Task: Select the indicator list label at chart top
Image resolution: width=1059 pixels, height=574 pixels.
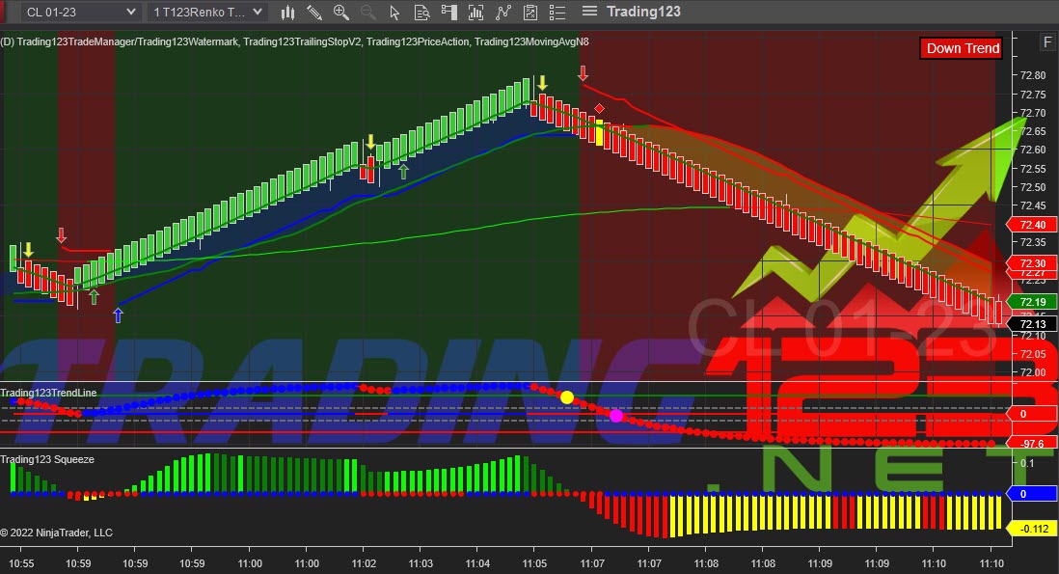Action: tap(294, 41)
